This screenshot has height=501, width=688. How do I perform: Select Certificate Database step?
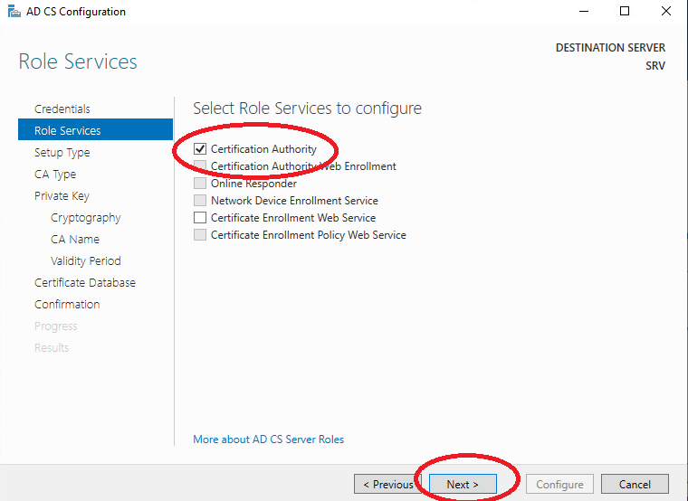click(85, 283)
